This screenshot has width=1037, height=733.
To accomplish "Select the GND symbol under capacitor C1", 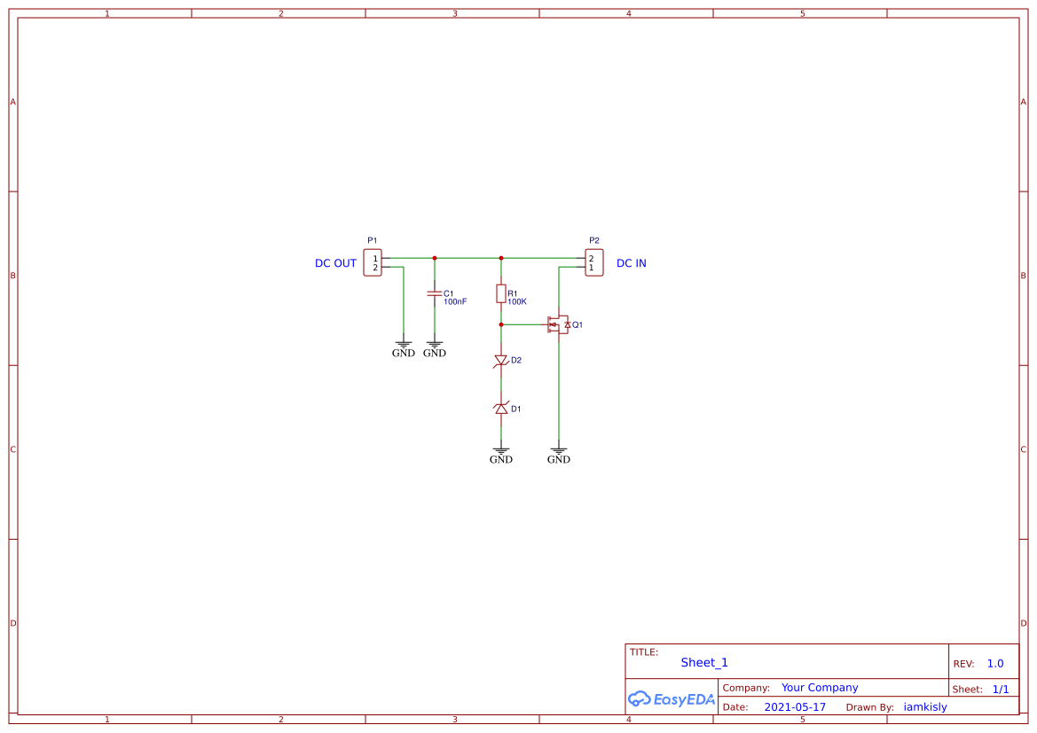I will [x=434, y=344].
